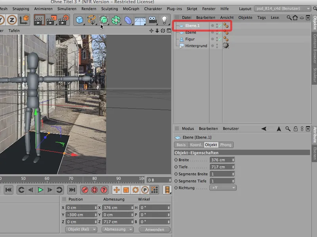Open the Snapping menu
This screenshot has height=237, width=317.
click(x=21, y=9)
